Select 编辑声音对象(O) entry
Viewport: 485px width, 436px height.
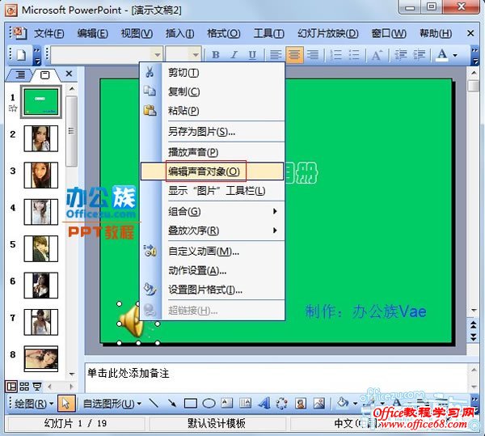(212, 171)
